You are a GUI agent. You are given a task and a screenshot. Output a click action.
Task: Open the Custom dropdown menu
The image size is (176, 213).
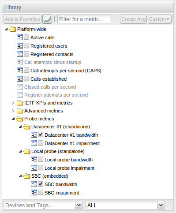160,19
